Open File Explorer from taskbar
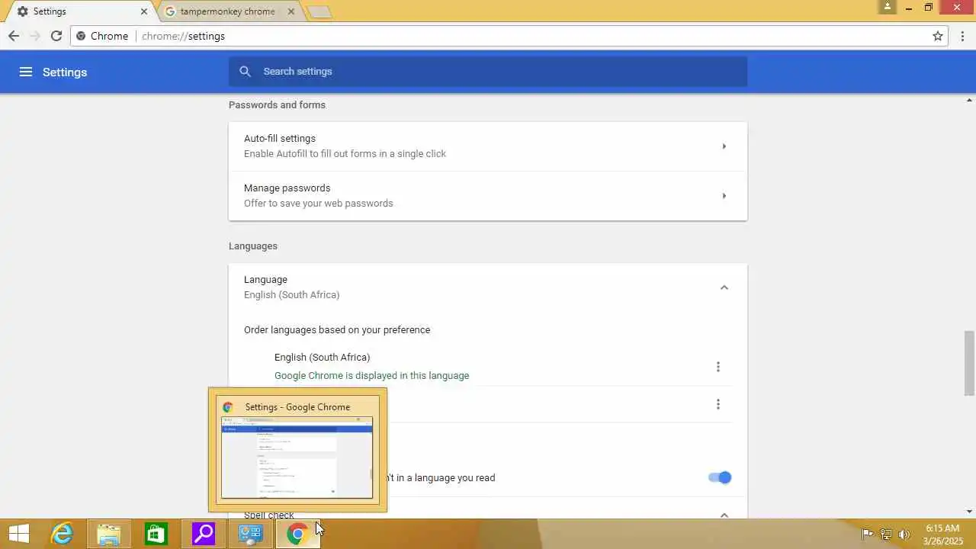Viewport: 976px width, 549px height. (109, 534)
